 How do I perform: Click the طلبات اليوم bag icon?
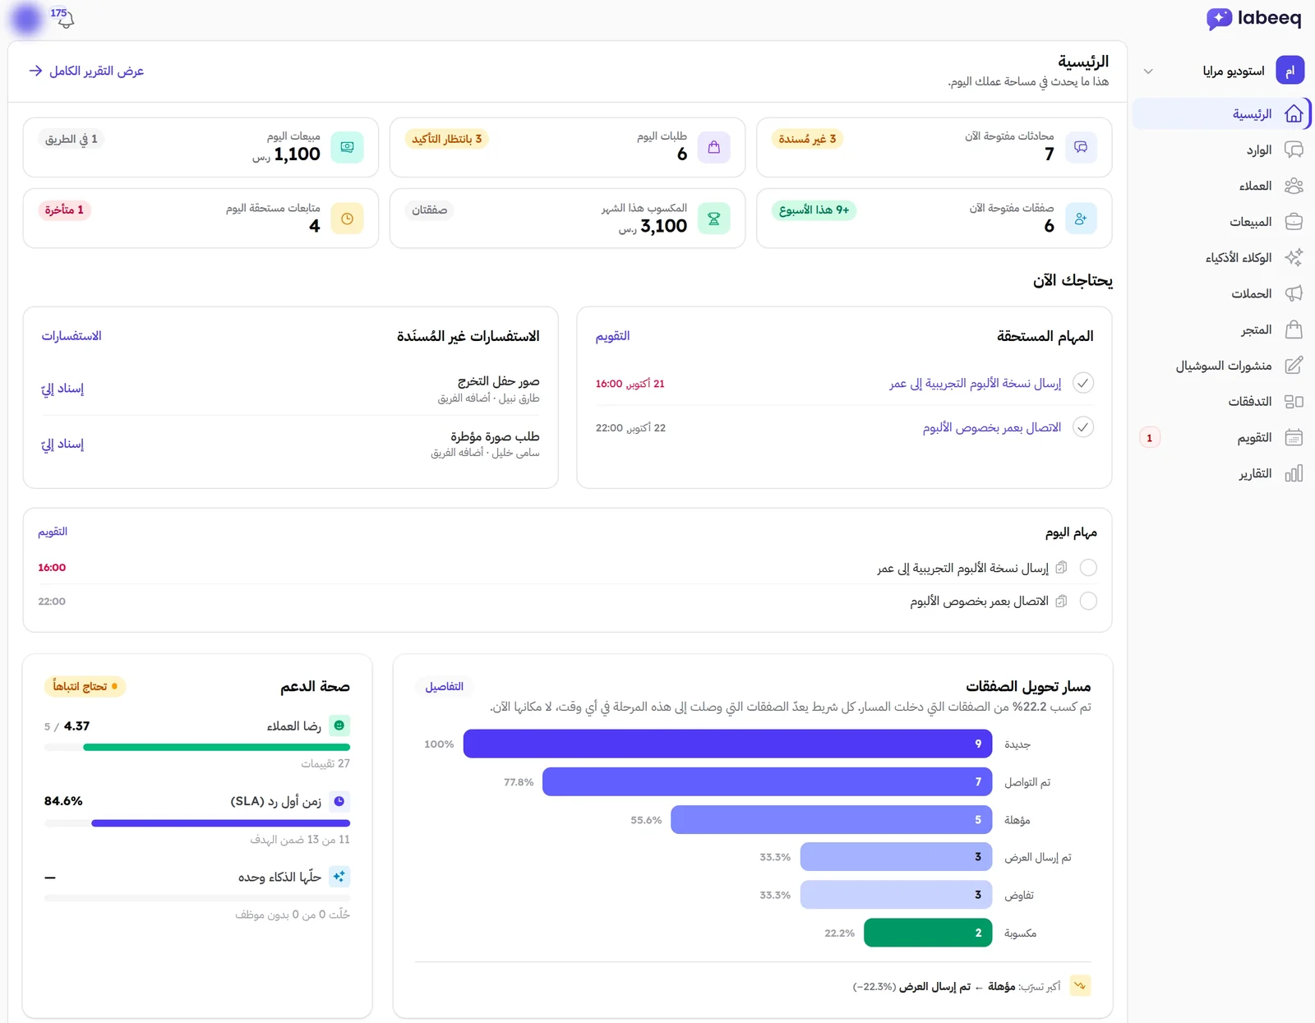(713, 147)
